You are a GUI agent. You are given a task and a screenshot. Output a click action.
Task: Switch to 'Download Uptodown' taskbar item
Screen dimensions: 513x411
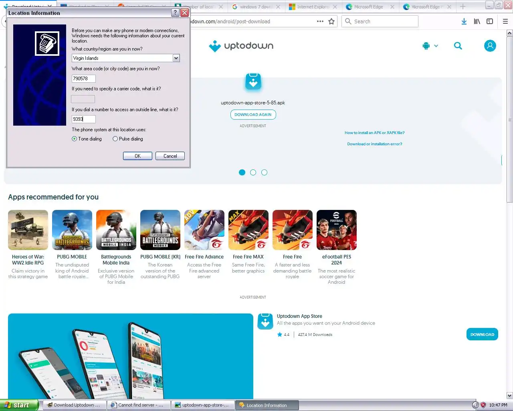pyautogui.click(x=74, y=405)
